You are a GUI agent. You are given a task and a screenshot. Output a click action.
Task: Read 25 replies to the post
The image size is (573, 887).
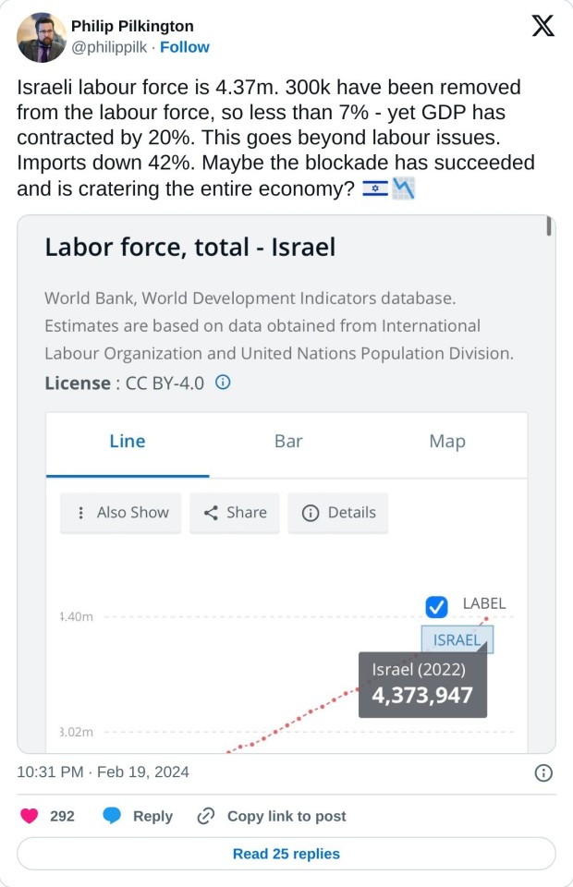286,854
